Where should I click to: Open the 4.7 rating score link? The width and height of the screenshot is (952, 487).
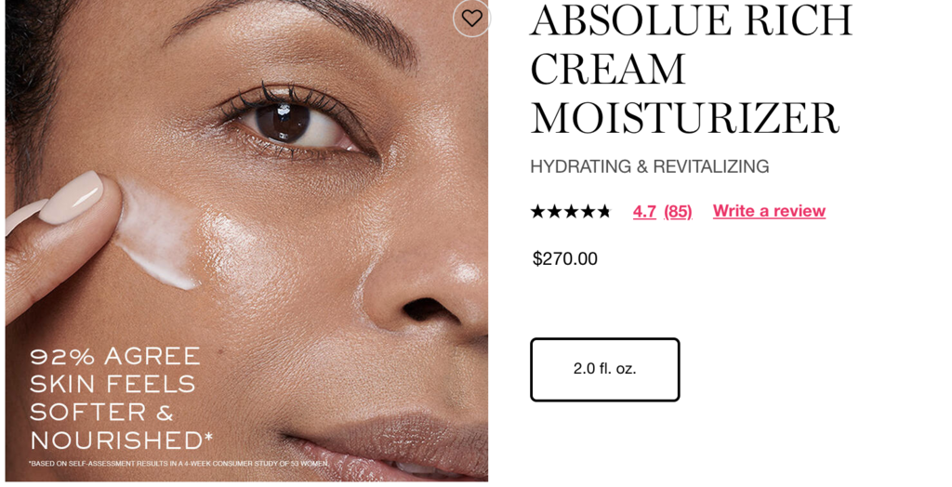pyautogui.click(x=644, y=211)
